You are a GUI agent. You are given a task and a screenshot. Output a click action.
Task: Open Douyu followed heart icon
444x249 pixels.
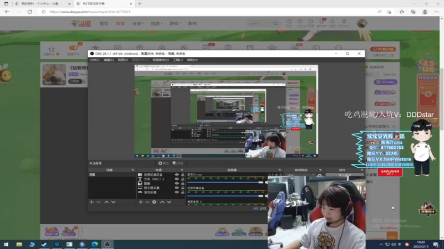coord(300,22)
